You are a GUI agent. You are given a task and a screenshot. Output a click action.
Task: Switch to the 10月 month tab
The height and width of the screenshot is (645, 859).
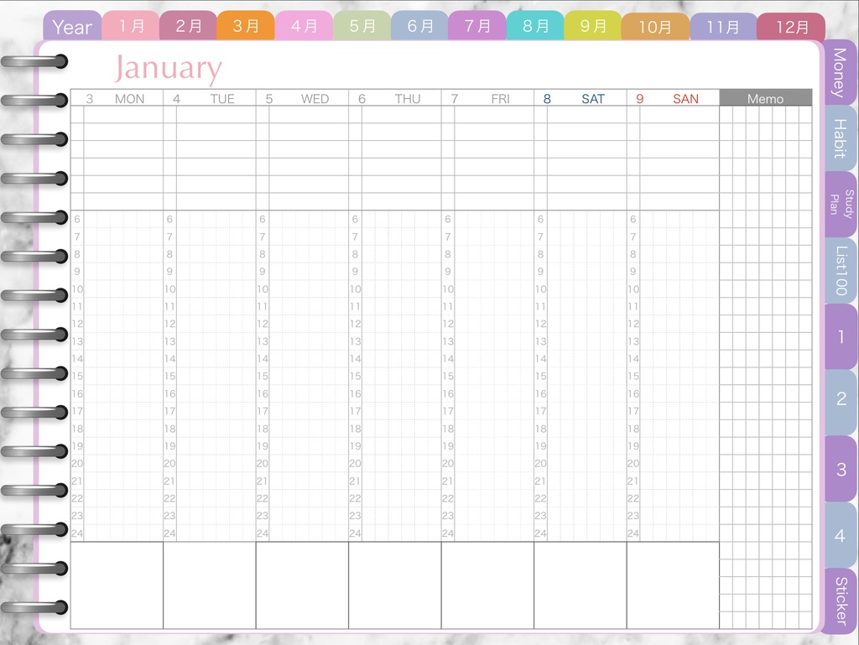point(655,26)
